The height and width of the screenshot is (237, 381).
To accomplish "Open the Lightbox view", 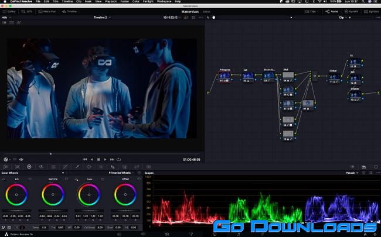I will point(372,11).
